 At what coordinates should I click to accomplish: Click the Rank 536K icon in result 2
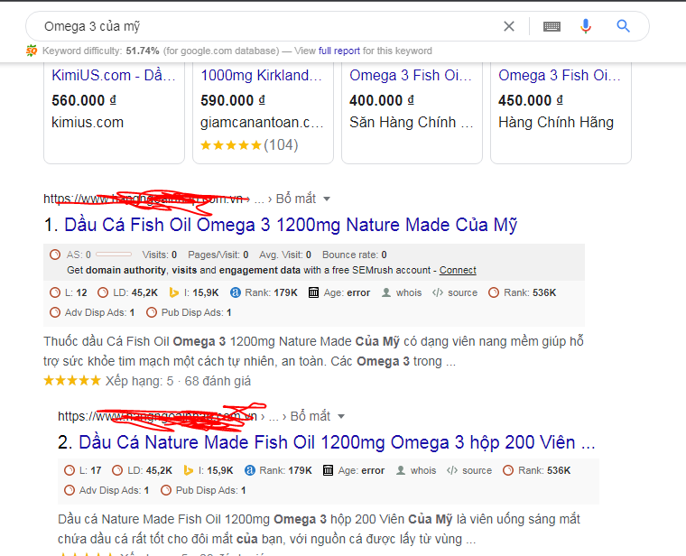[508, 470]
